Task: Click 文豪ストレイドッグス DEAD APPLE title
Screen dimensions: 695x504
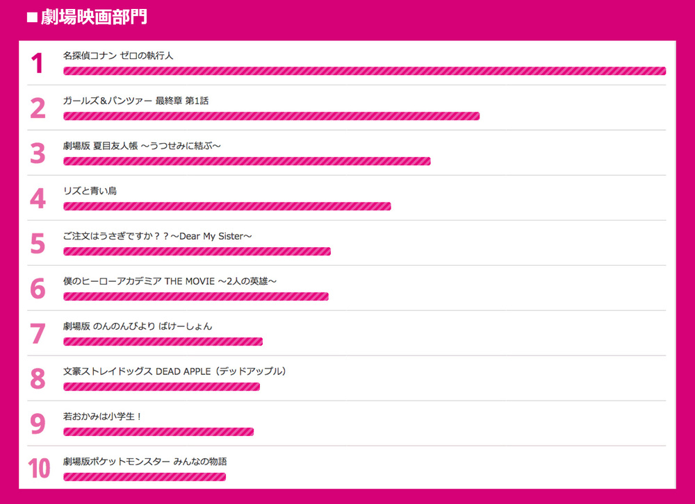Action: click(174, 371)
